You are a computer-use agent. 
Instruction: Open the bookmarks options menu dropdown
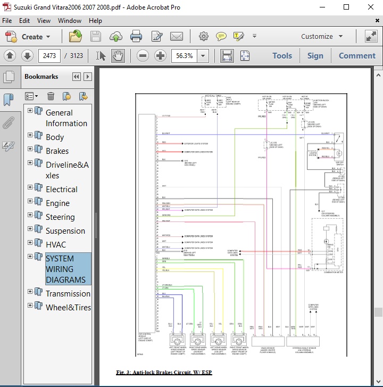tap(31, 96)
